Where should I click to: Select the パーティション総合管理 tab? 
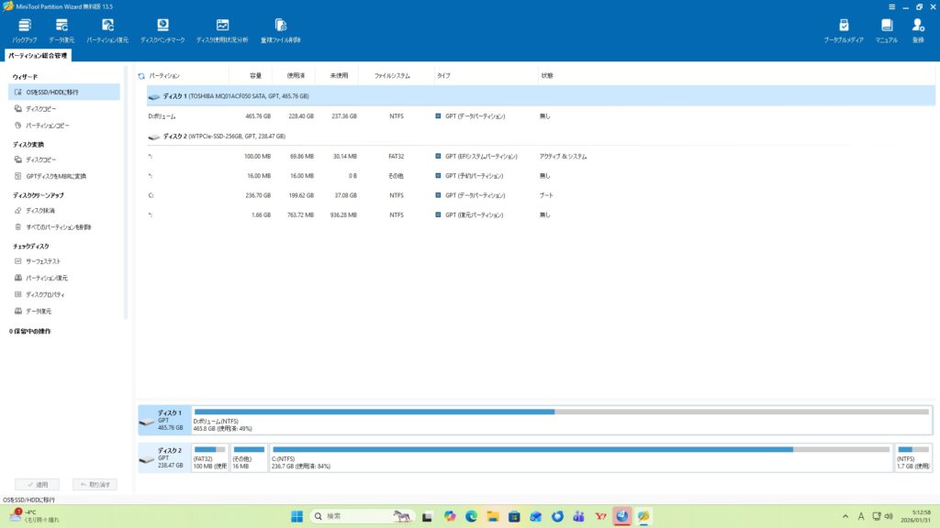[38, 56]
